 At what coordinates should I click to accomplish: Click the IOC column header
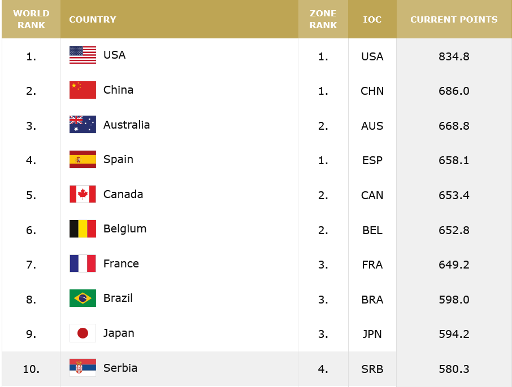coord(372,19)
